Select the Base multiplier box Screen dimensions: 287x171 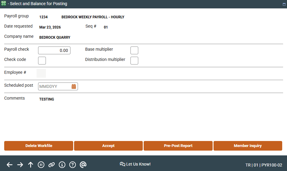134,50
